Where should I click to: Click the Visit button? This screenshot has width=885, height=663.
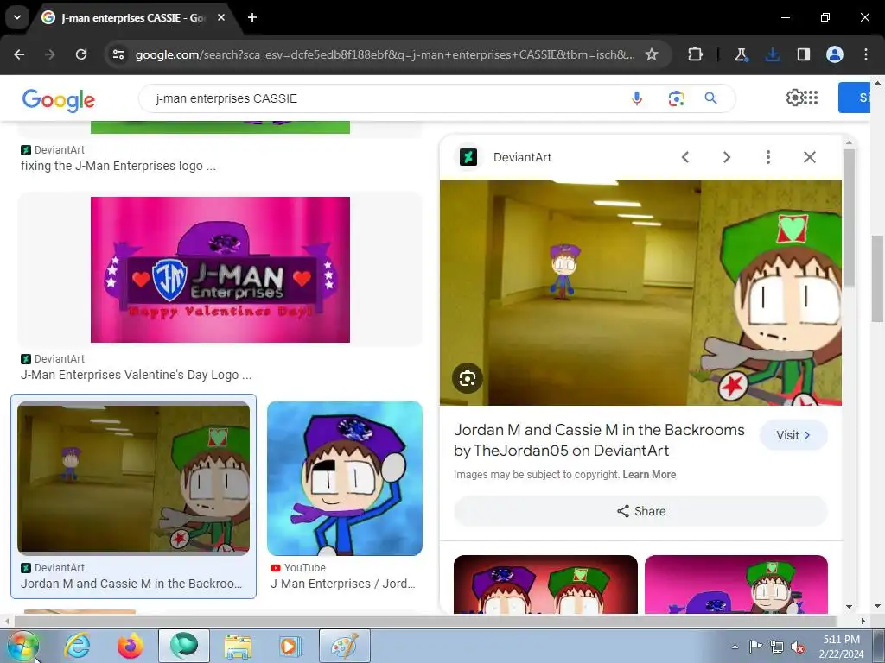(x=793, y=435)
